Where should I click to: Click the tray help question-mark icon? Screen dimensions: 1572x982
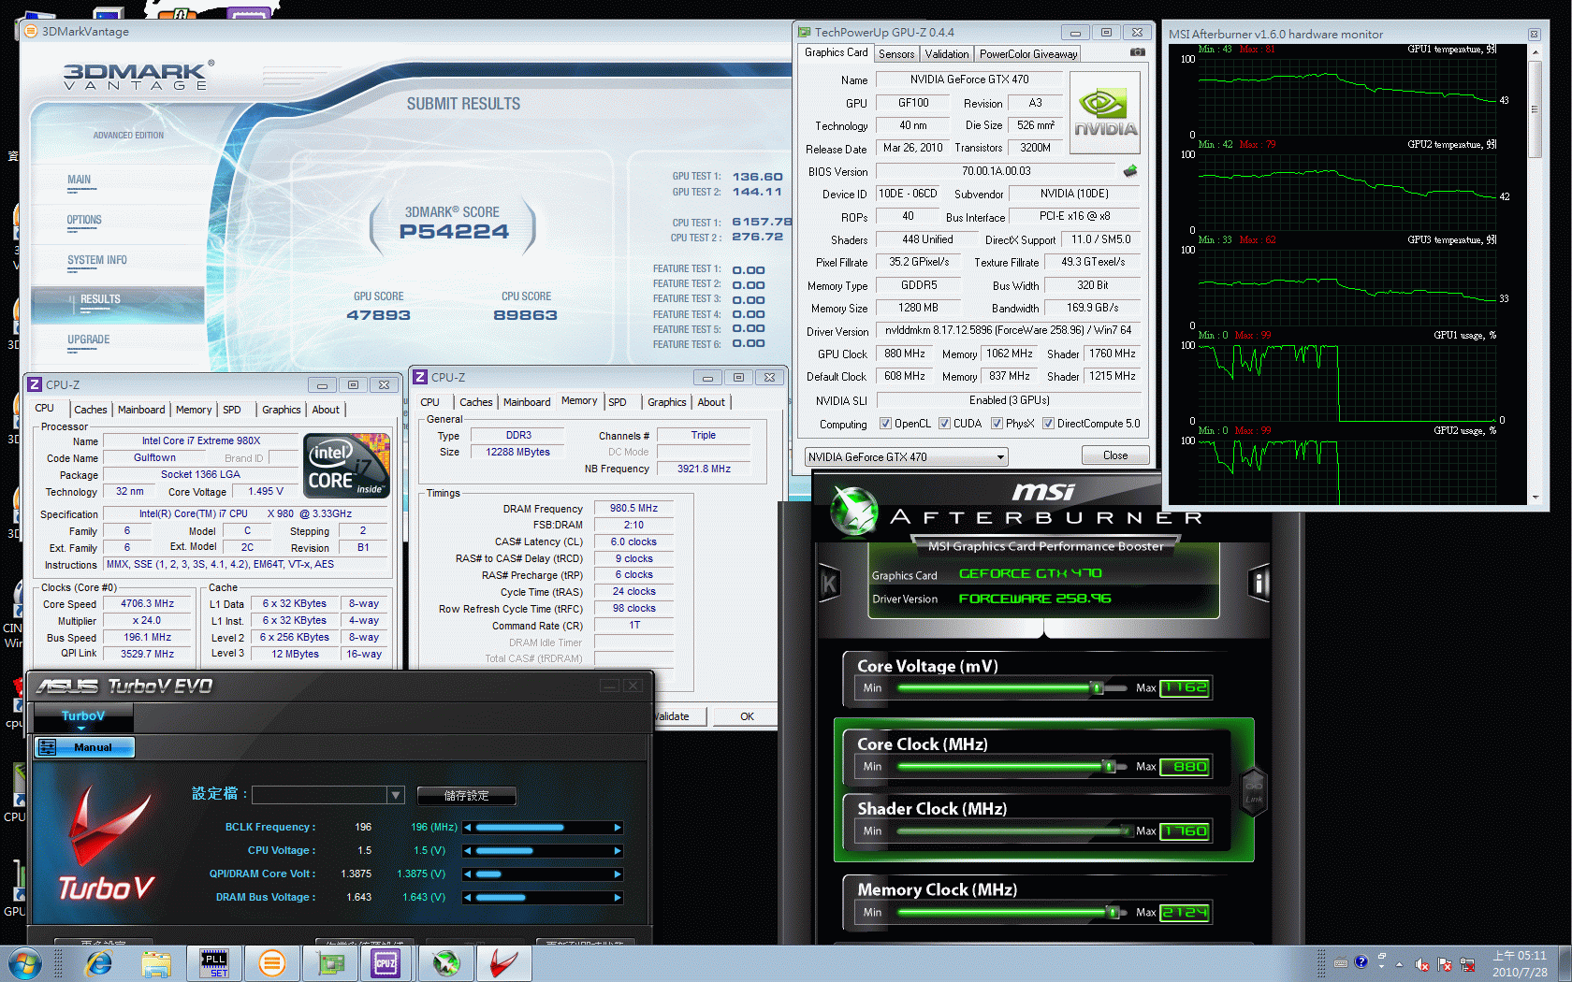click(1361, 961)
